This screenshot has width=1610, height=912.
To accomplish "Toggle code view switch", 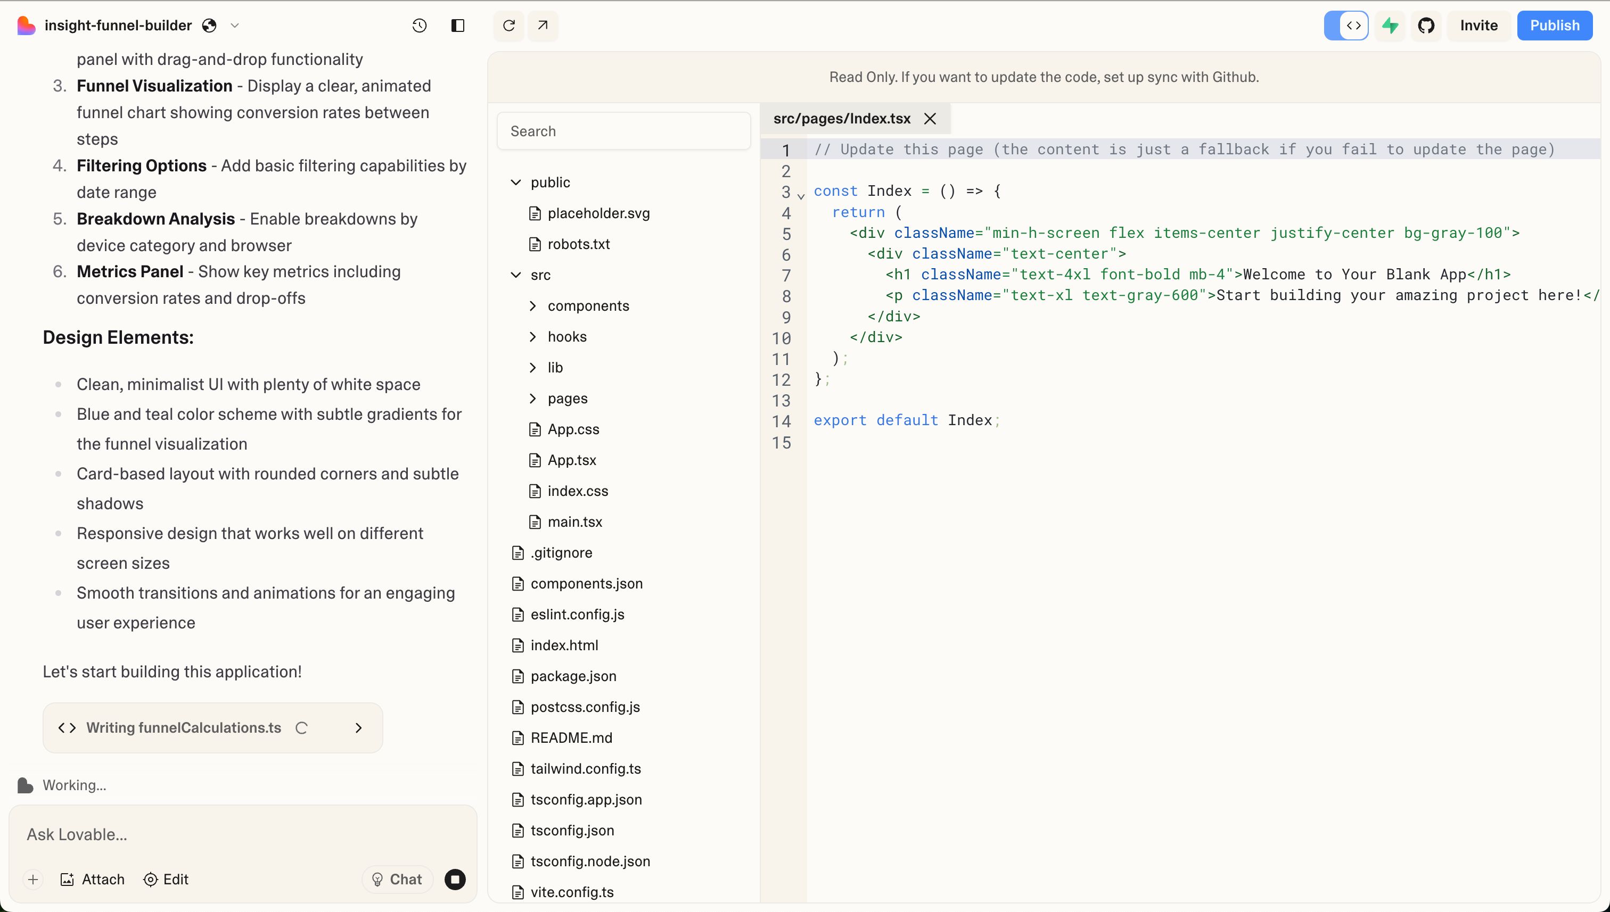I will (1345, 26).
